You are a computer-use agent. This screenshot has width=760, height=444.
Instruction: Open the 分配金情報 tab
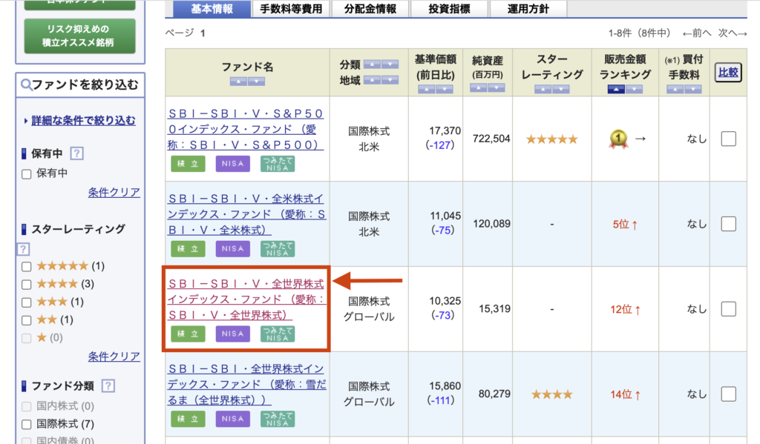pos(370,9)
